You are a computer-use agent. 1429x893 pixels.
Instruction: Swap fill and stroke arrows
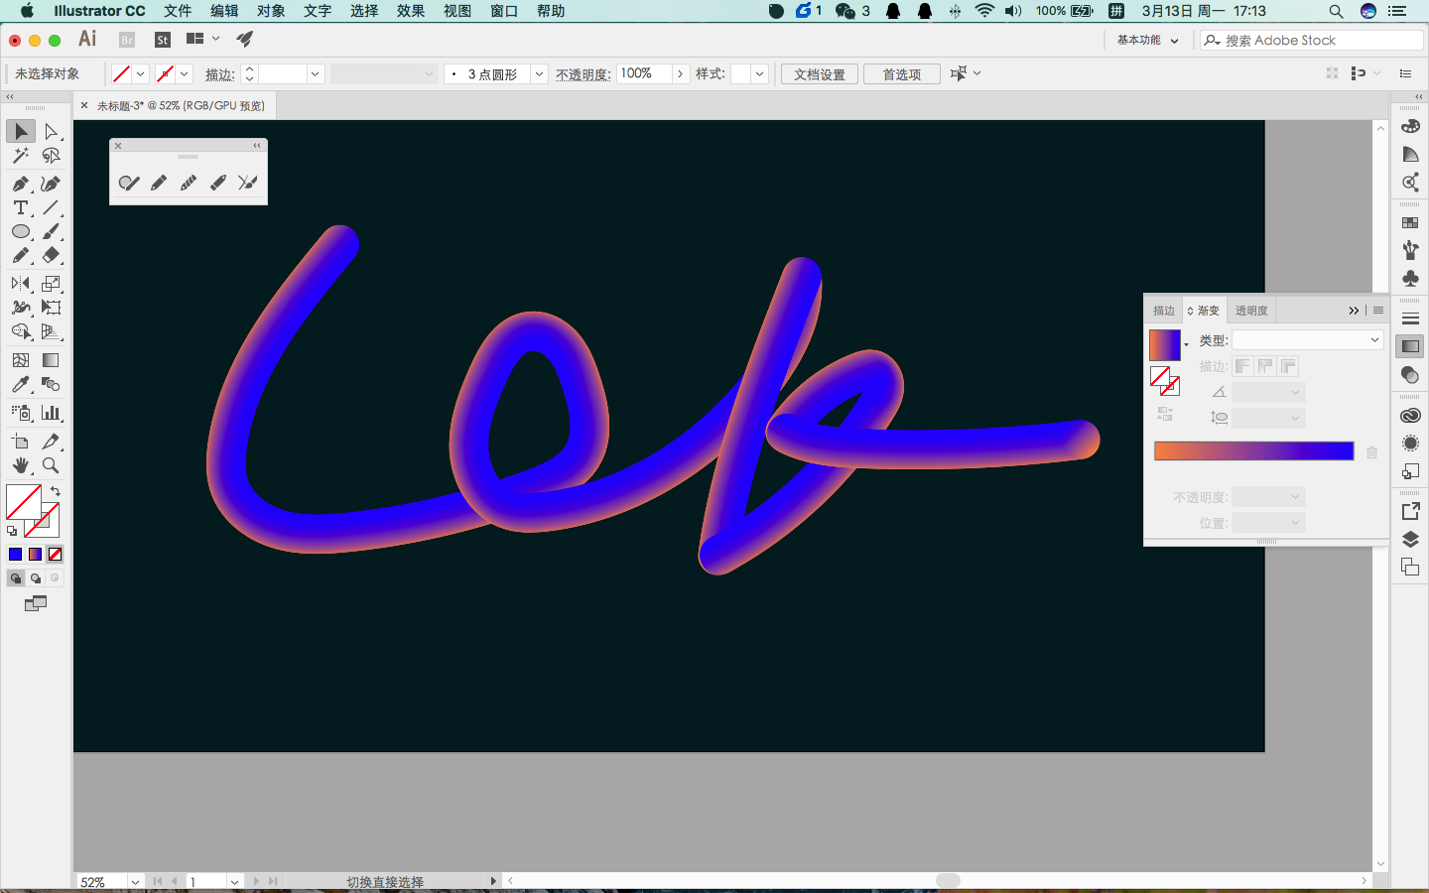click(x=56, y=490)
